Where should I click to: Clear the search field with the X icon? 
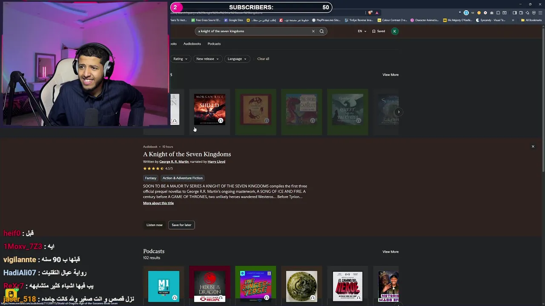(x=313, y=31)
